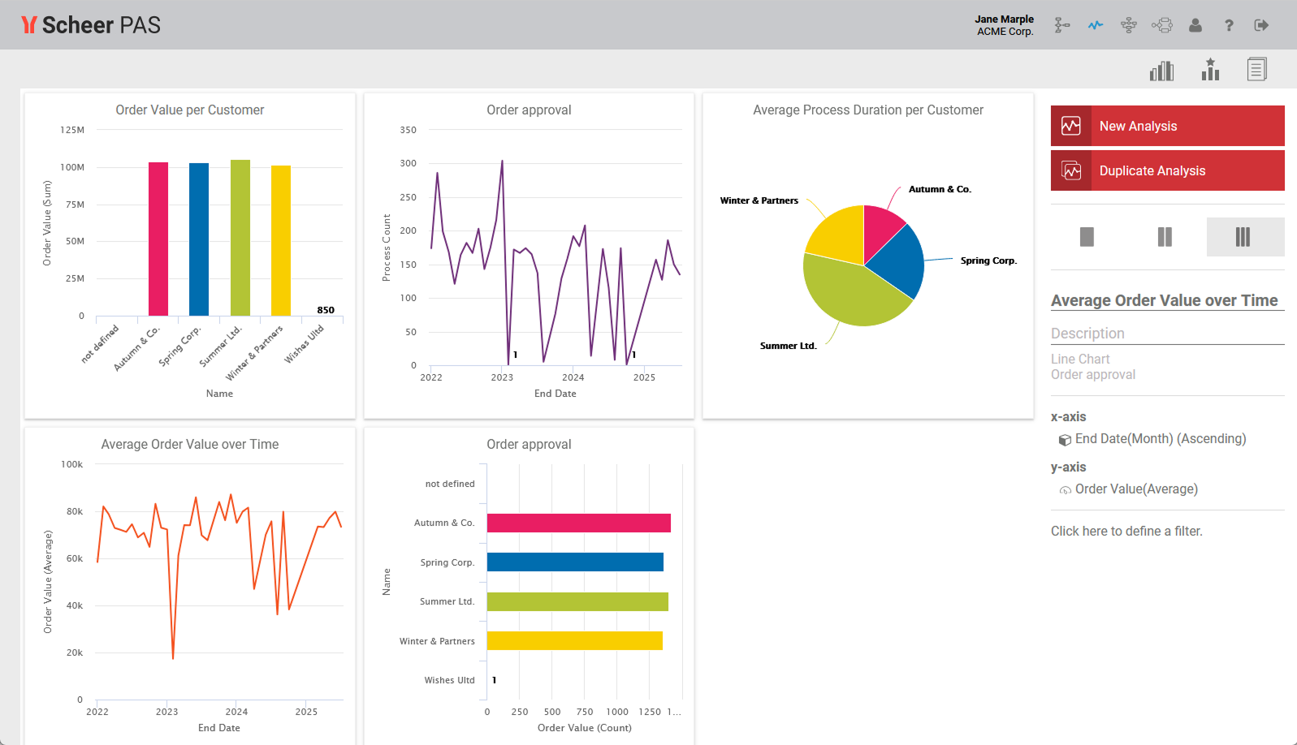Open the process mining wave icon
The height and width of the screenshot is (745, 1297).
point(1096,25)
